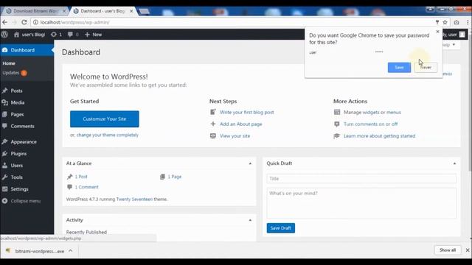Click Turn comments on or off
Screen dimensions: 472x265
pyautogui.click(x=370, y=124)
